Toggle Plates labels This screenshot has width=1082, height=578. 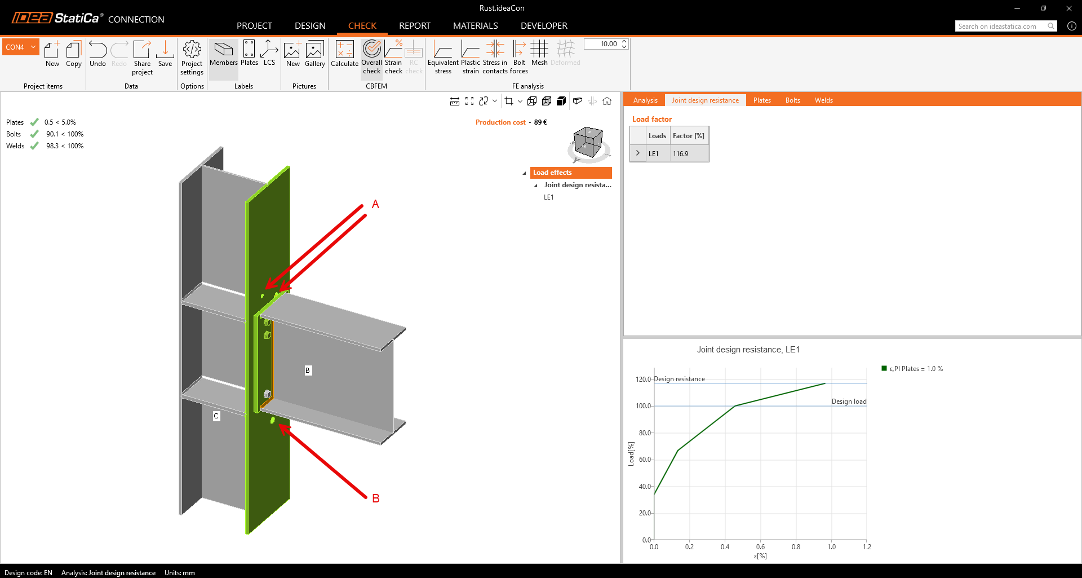(249, 54)
